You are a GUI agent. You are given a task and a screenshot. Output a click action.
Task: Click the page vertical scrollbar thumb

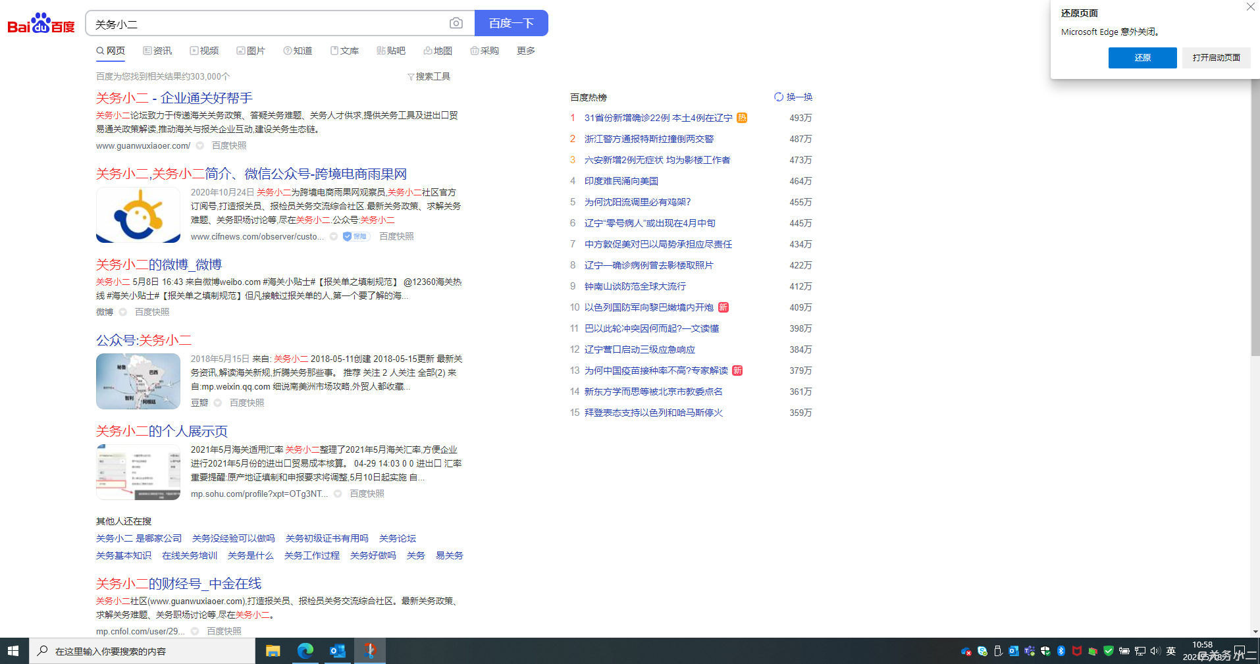1255,217
